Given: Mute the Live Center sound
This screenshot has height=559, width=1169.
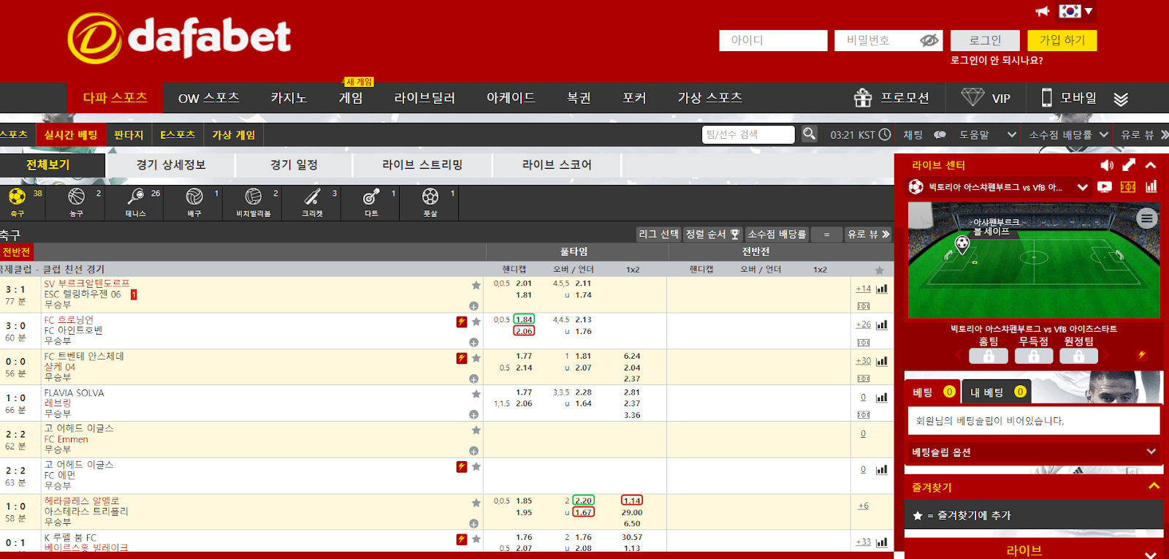Looking at the screenshot, I should (x=1107, y=165).
